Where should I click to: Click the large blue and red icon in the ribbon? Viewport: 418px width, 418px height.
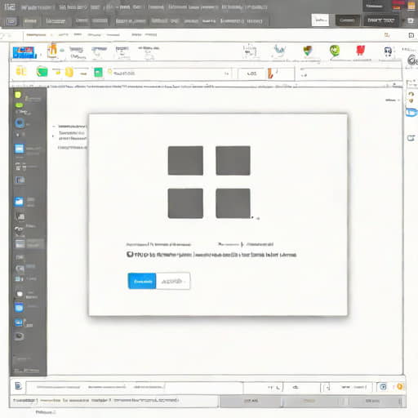(24, 52)
